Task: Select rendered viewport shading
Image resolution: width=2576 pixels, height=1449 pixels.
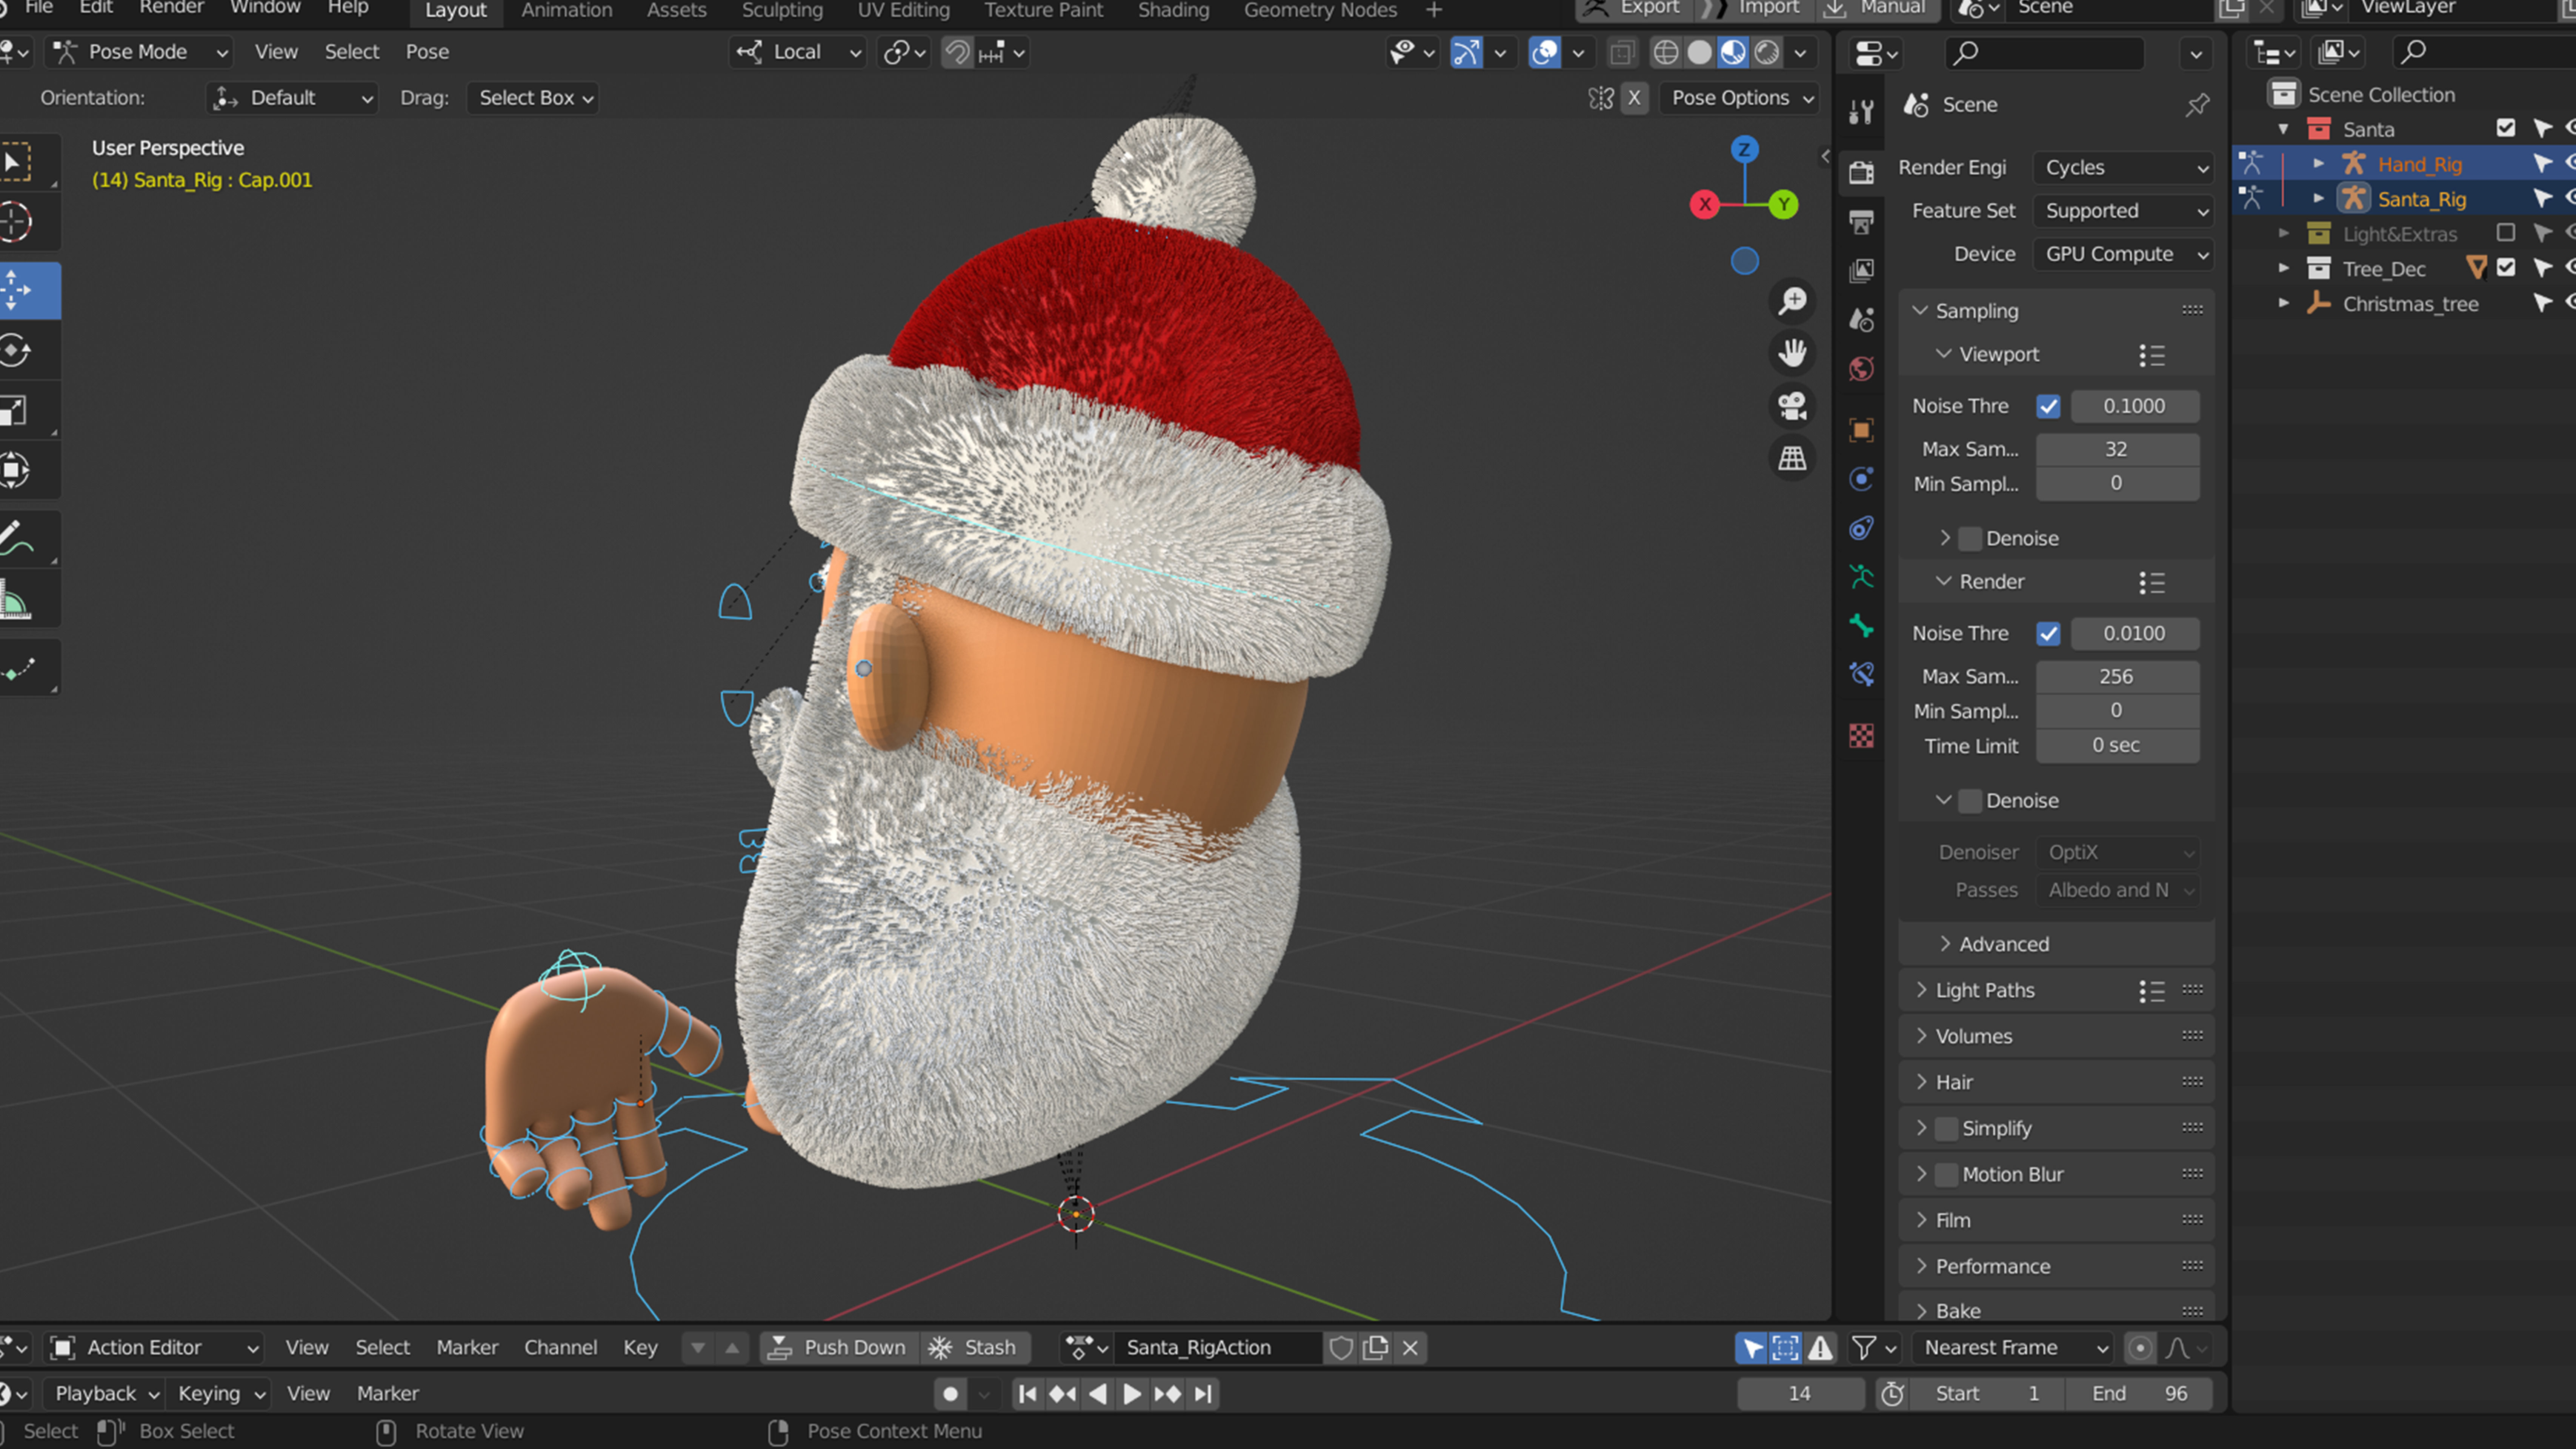Action: [1767, 52]
